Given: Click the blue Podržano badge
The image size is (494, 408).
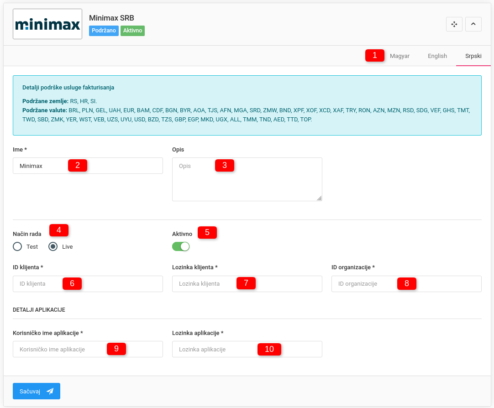Looking at the screenshot, I should (x=104, y=31).
